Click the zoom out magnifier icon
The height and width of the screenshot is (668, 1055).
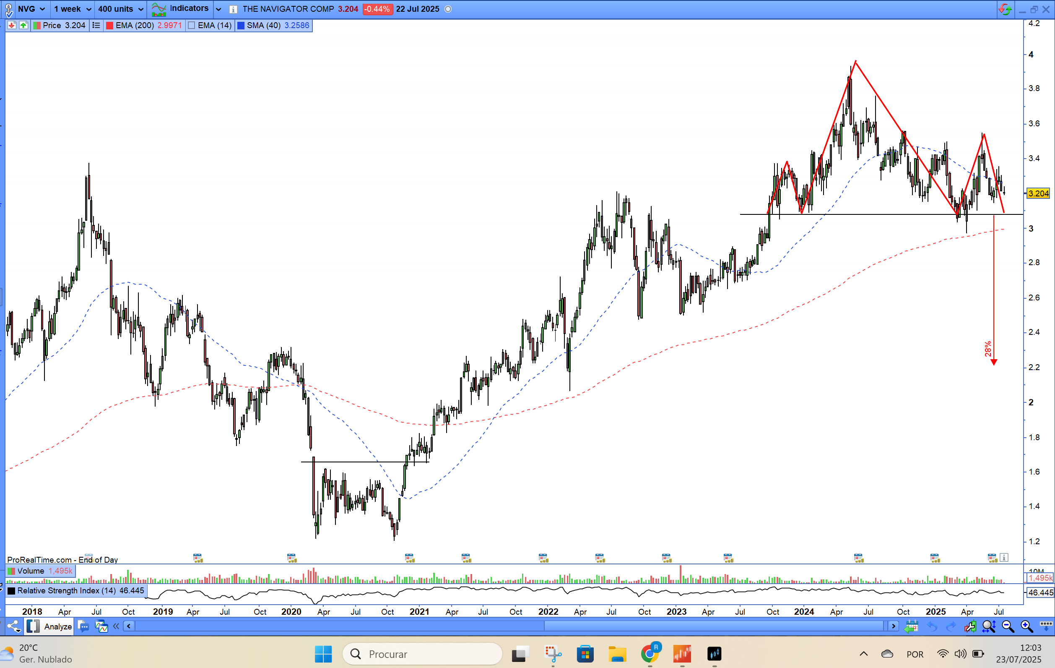tap(1008, 626)
